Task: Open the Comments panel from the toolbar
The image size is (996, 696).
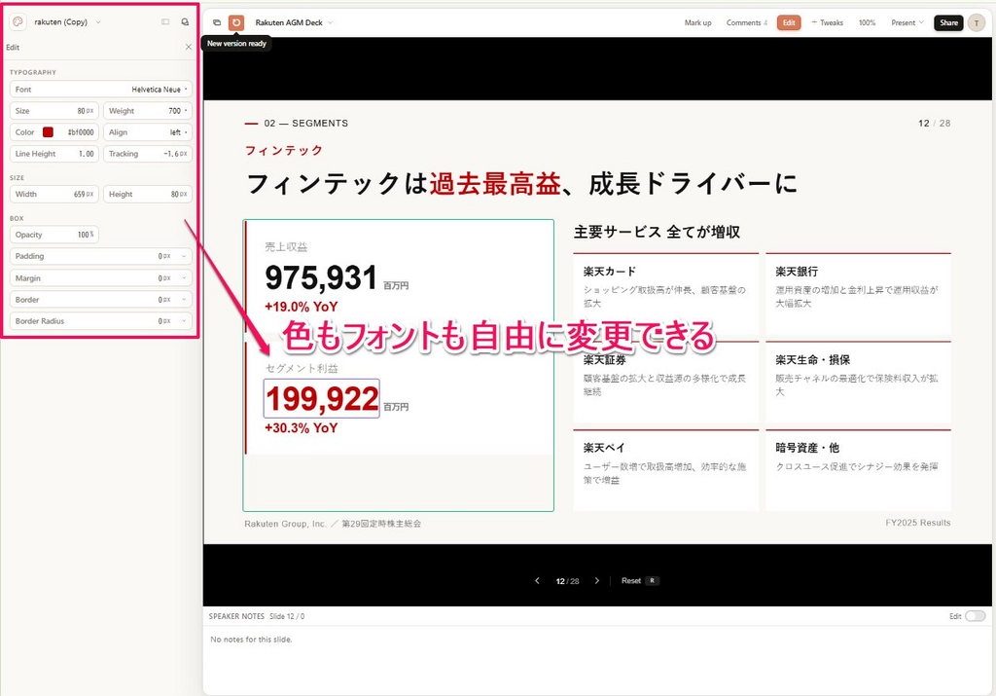Action: [x=746, y=23]
